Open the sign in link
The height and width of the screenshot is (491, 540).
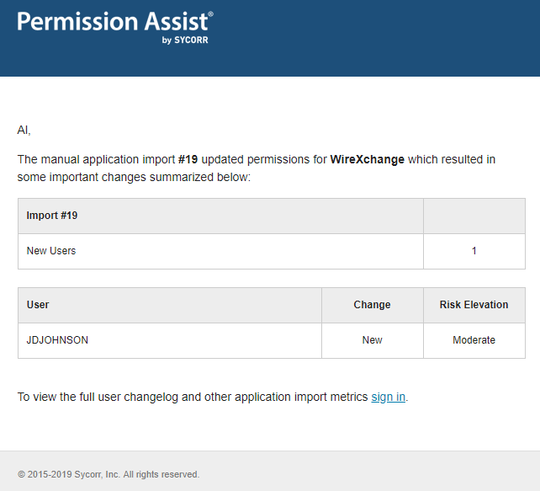coord(388,397)
